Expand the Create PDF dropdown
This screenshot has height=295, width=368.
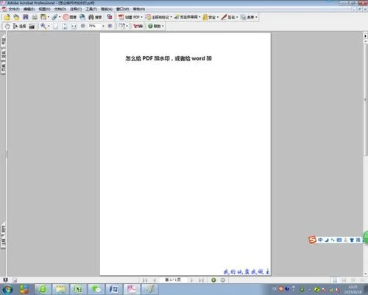pos(130,17)
